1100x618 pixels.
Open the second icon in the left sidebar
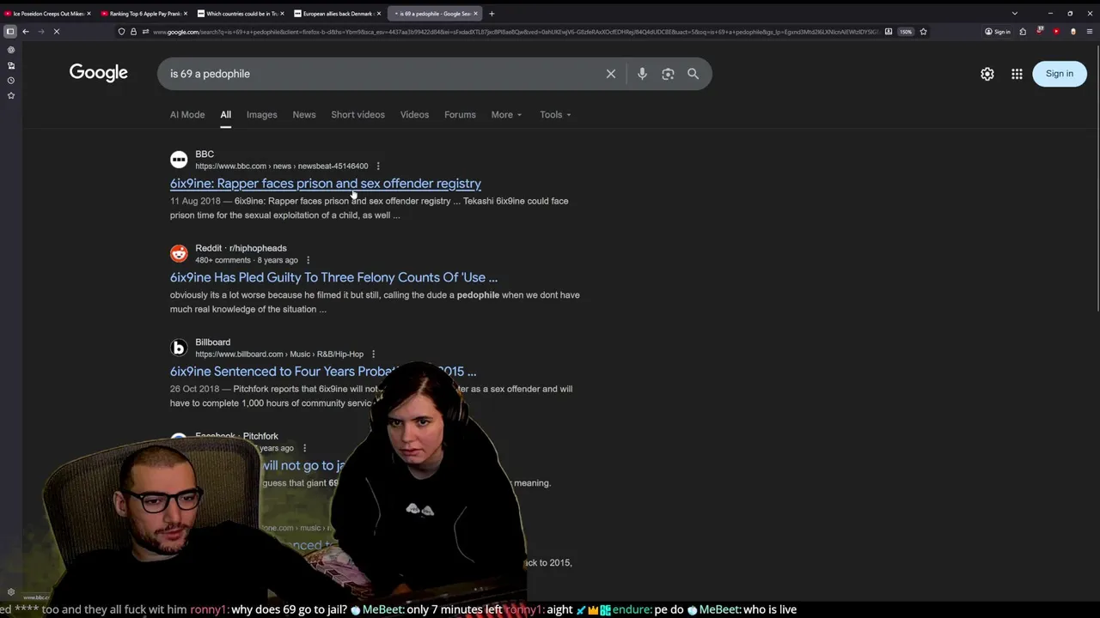tap(11, 65)
